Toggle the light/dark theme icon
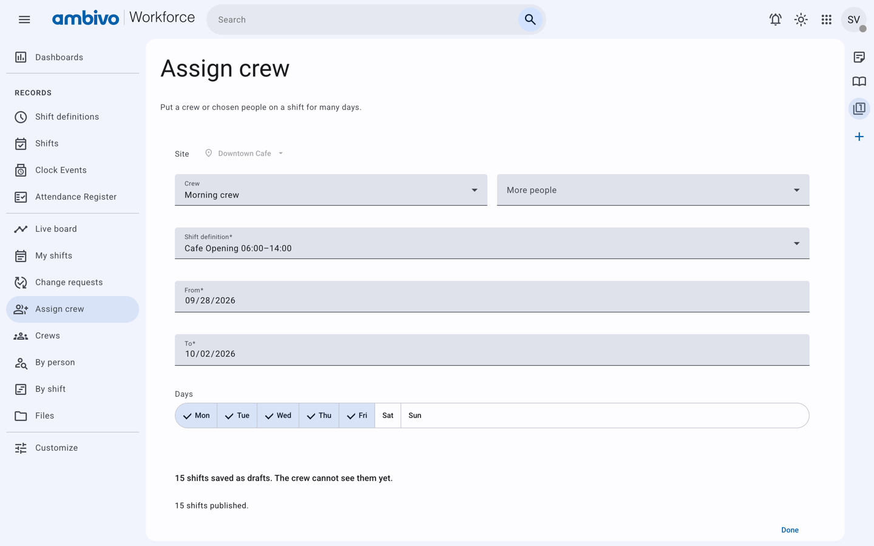874x546 pixels. click(801, 19)
